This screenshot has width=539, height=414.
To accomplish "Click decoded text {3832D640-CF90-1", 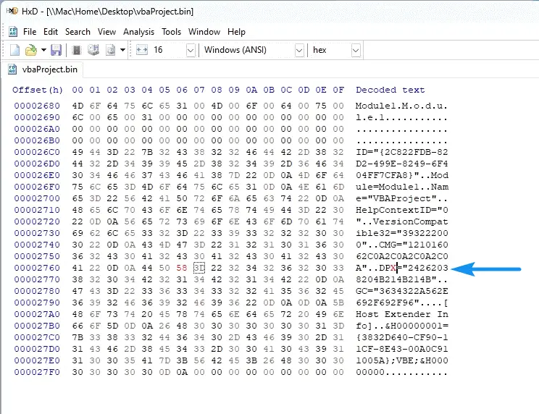I will tap(402, 337).
